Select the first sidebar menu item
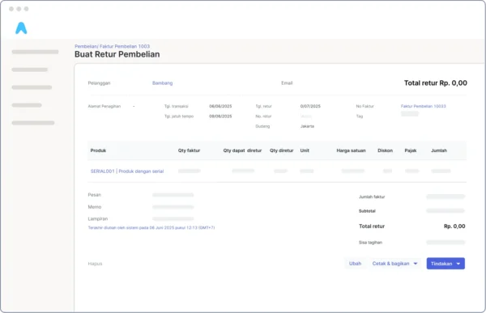 (x=35, y=52)
